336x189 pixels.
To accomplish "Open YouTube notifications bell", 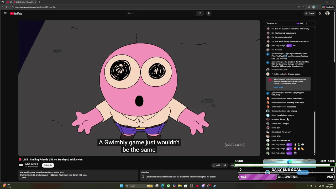I will [320, 13].
